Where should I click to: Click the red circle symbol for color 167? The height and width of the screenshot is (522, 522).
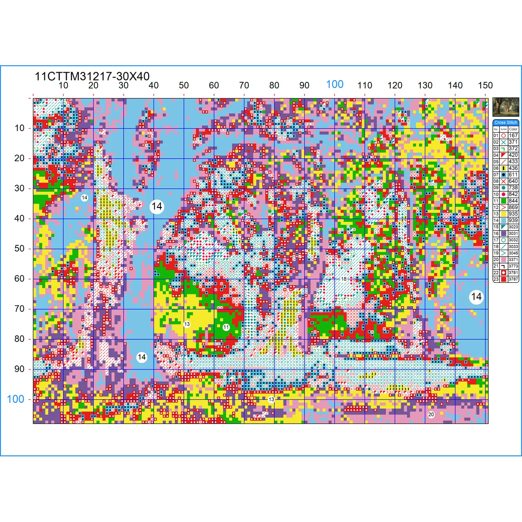point(503,136)
